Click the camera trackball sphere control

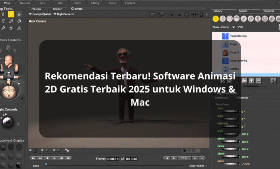pos(9,92)
